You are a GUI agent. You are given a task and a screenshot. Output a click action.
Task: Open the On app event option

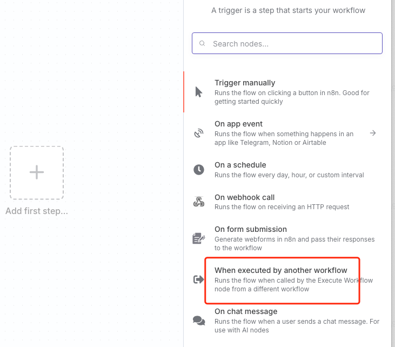click(239, 124)
